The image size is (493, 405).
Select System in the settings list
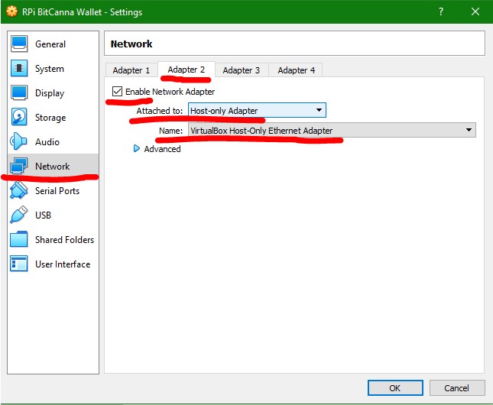coord(54,68)
